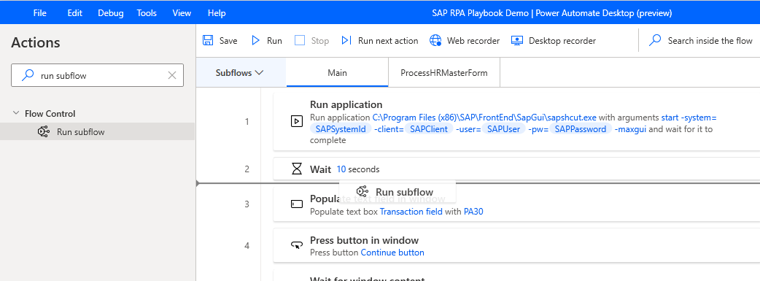Image resolution: width=760 pixels, height=281 pixels.
Task: Click the 10 seconds value link
Action: pos(341,169)
